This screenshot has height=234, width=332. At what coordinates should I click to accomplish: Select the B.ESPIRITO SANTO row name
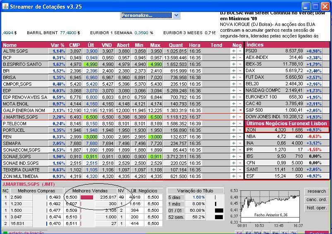coord(22,64)
